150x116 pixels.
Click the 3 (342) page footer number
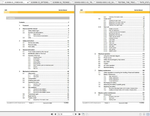(66, 103)
